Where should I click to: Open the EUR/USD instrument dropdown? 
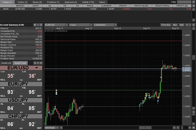(x=66, y=25)
